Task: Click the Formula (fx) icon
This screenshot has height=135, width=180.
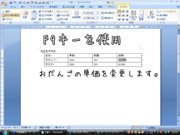Action: click(161, 19)
